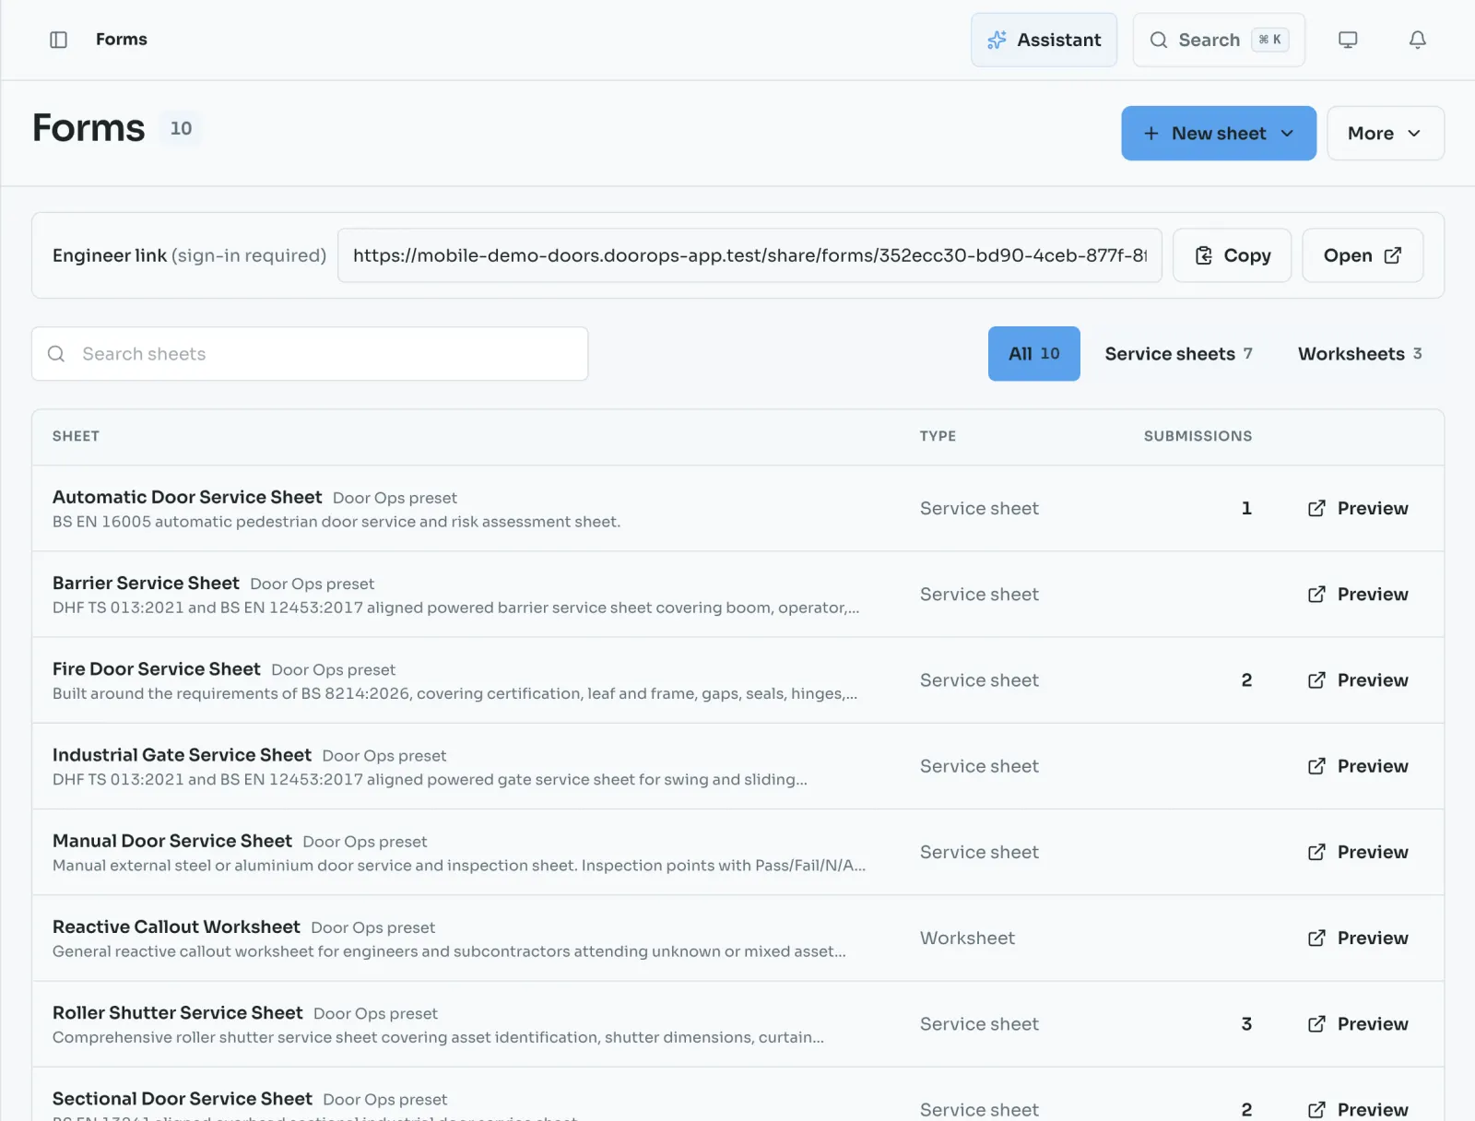Click the SUBMISSIONS column header
1475x1121 pixels.
1198,436
